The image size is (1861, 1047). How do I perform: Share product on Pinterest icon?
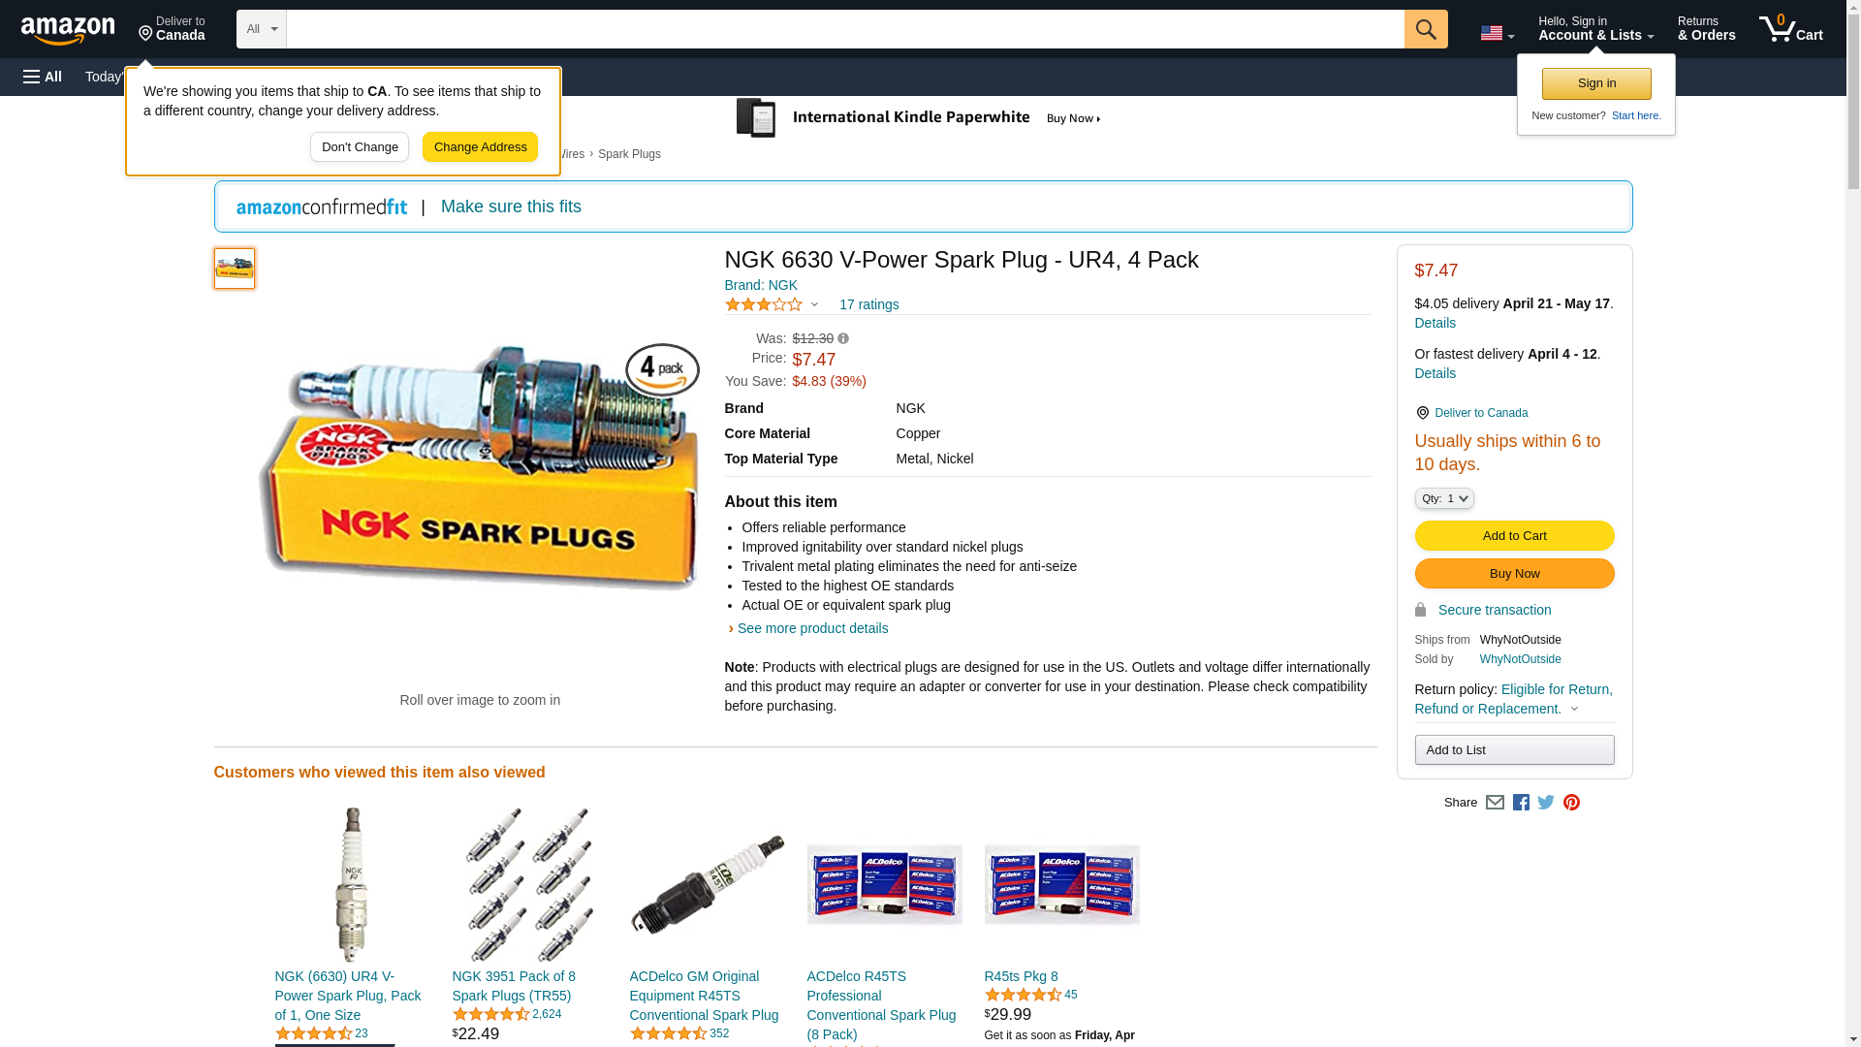pyautogui.click(x=1571, y=803)
